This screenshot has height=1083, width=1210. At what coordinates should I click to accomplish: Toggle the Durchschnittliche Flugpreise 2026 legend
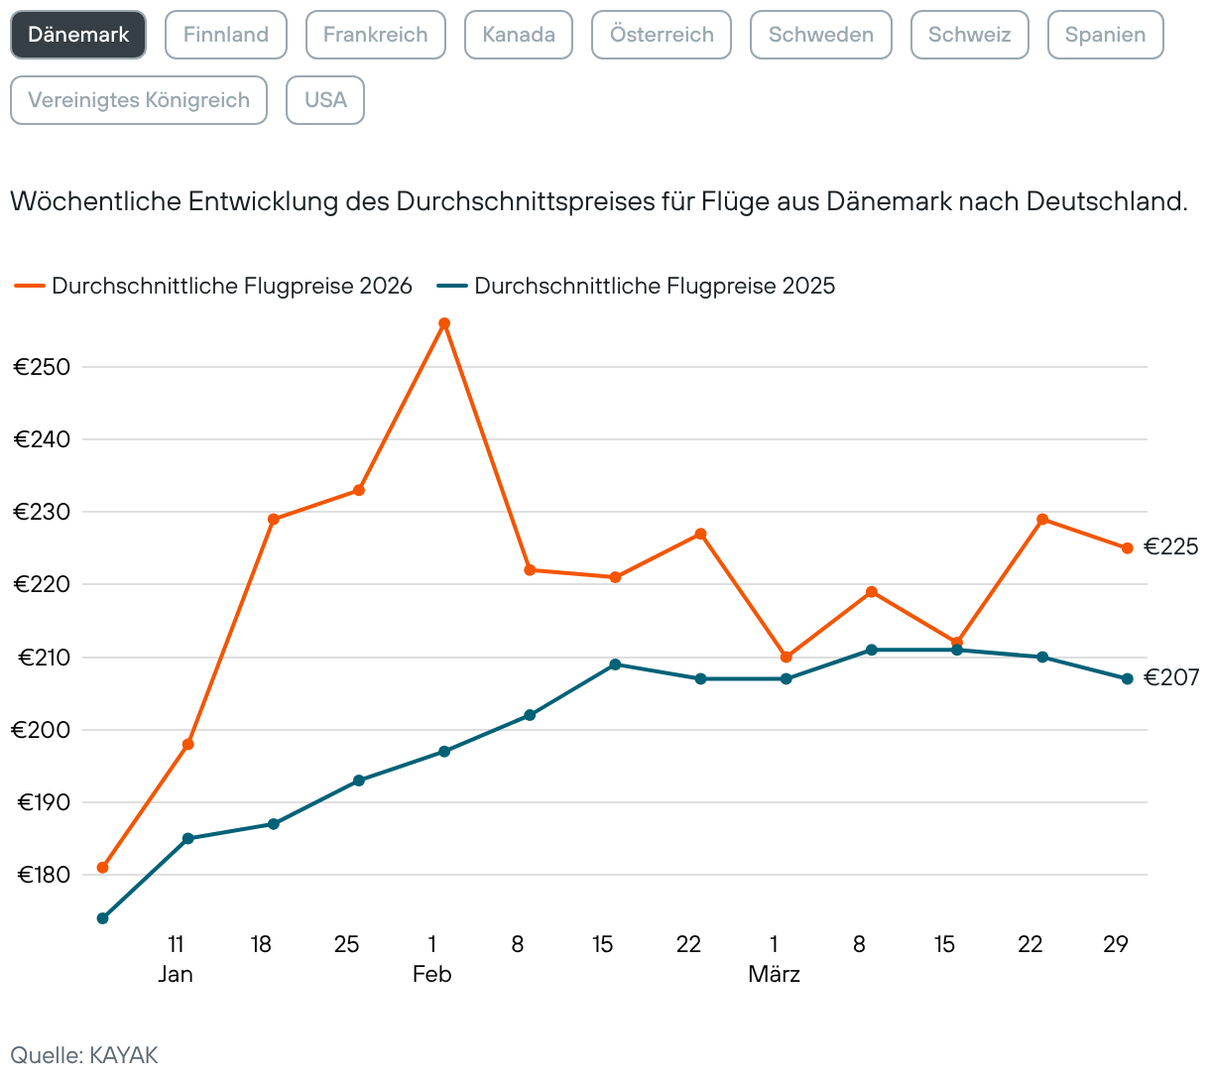click(231, 286)
